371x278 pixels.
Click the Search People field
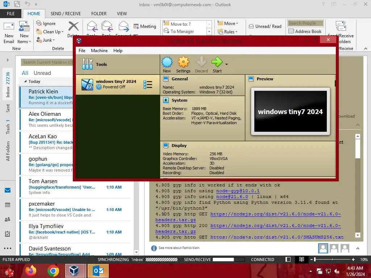[x=306, y=23]
